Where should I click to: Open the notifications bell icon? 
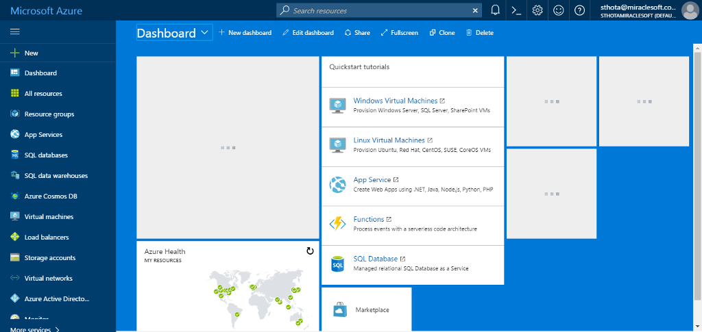[495, 10]
